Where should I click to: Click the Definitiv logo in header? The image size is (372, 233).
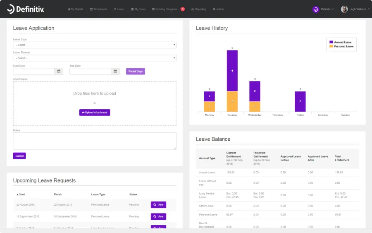(x=26, y=9)
